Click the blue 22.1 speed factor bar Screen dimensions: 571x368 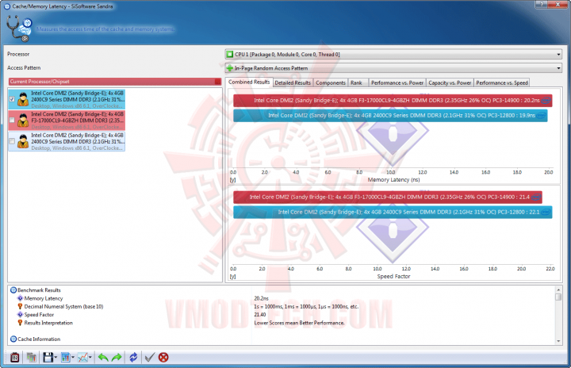tap(393, 212)
